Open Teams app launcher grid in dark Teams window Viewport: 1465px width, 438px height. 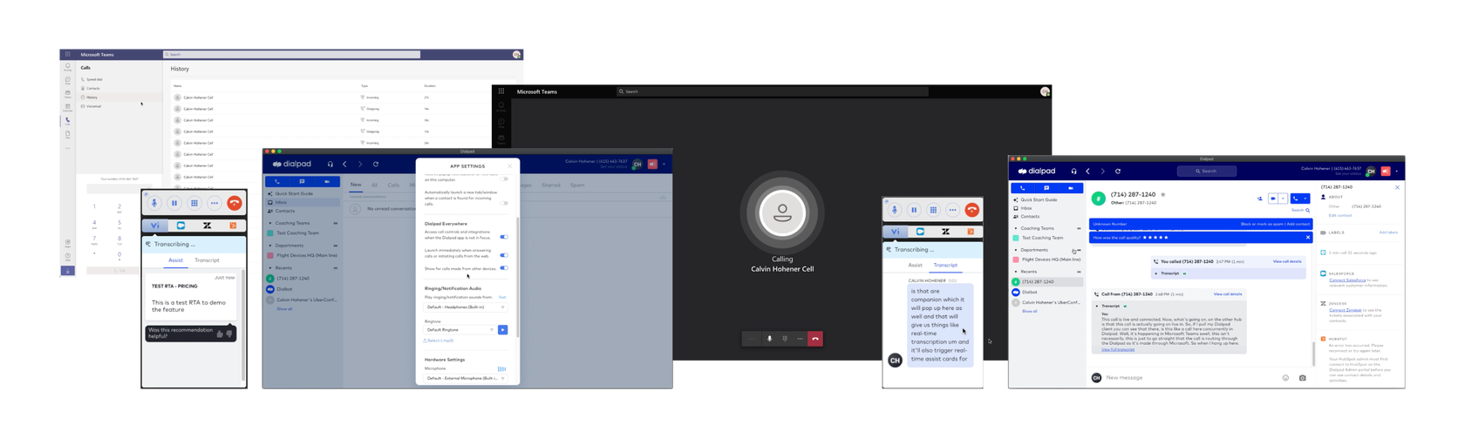(501, 91)
